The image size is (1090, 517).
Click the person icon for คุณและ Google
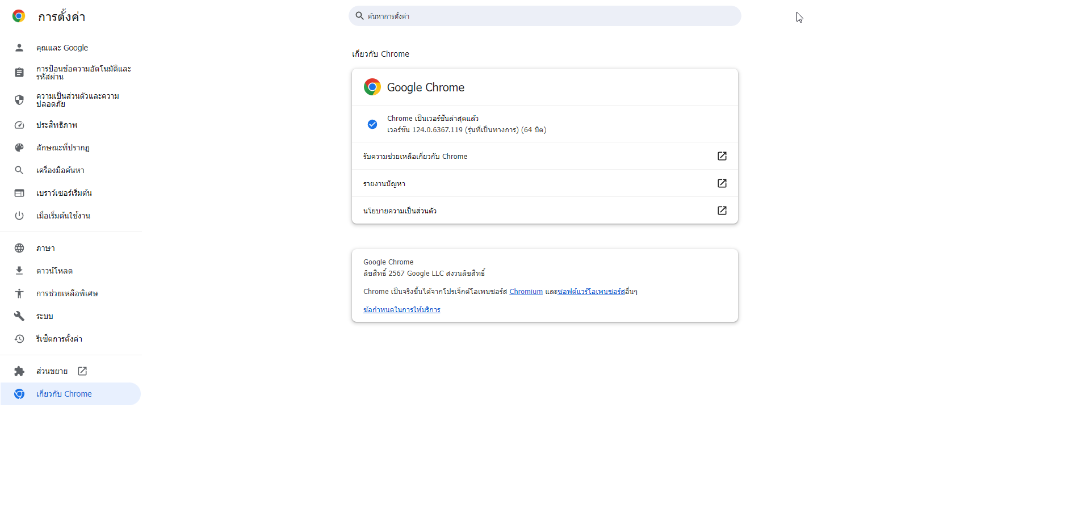point(19,48)
